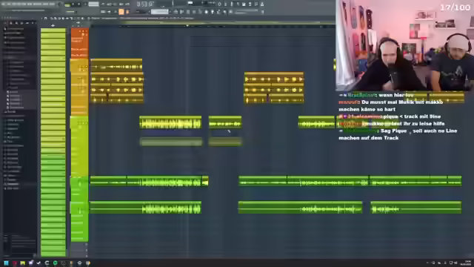Click the tempo field in top toolbar
This screenshot has width=474, height=267.
93,4
